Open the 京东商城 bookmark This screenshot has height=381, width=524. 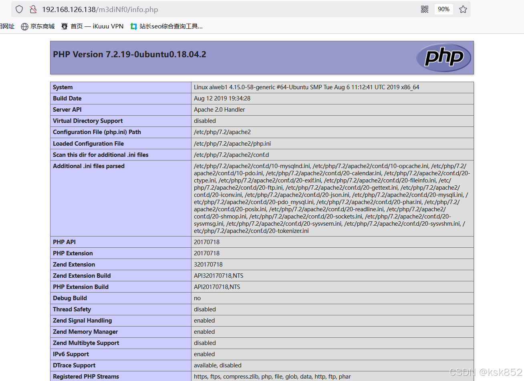[38, 26]
